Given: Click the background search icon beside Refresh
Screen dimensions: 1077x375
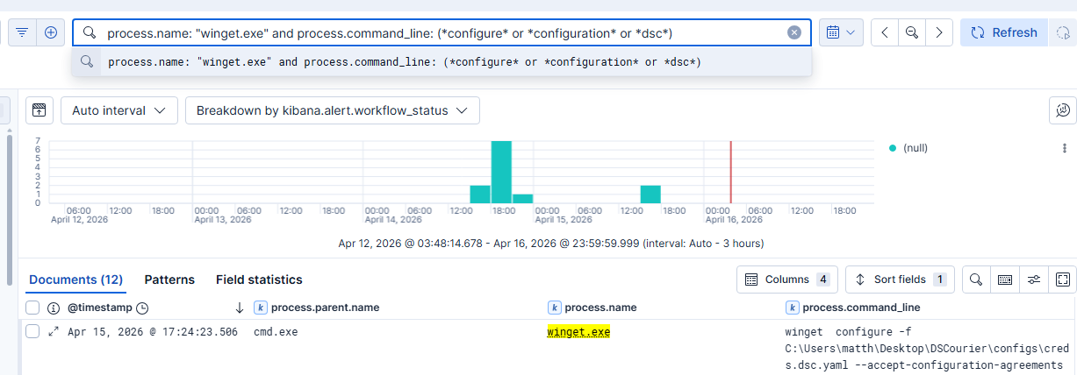Looking at the screenshot, I should click(x=1062, y=32).
